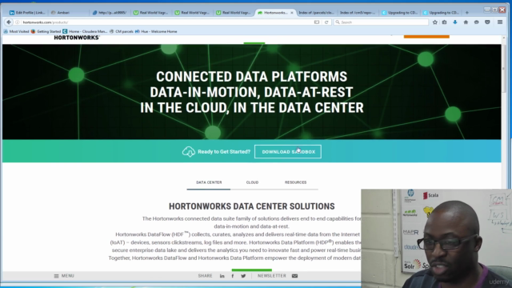Click the 'Ready to Get Started?' text
The height and width of the screenshot is (288, 512).
point(224,151)
